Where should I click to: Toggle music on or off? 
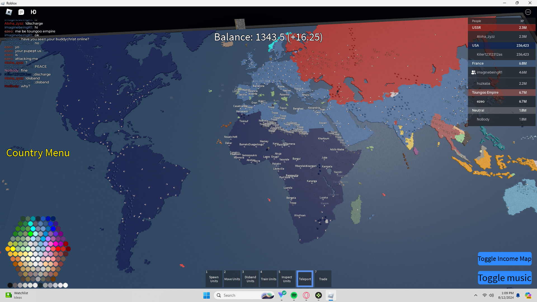[x=504, y=278]
